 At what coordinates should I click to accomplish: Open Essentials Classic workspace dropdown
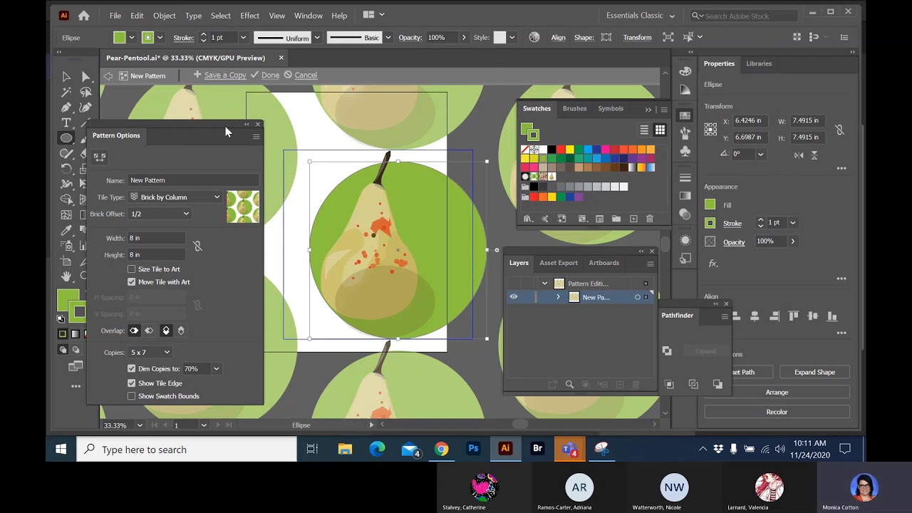640,15
